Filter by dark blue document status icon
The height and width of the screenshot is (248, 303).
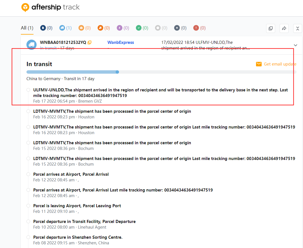pyautogui.click(x=46, y=28)
